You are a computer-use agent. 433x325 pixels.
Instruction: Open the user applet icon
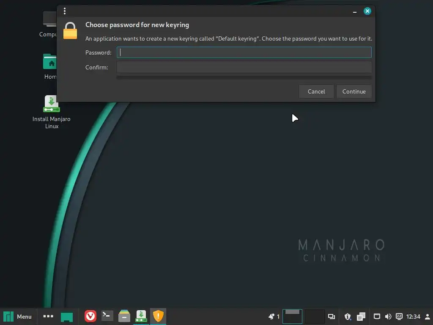[x=427, y=317]
